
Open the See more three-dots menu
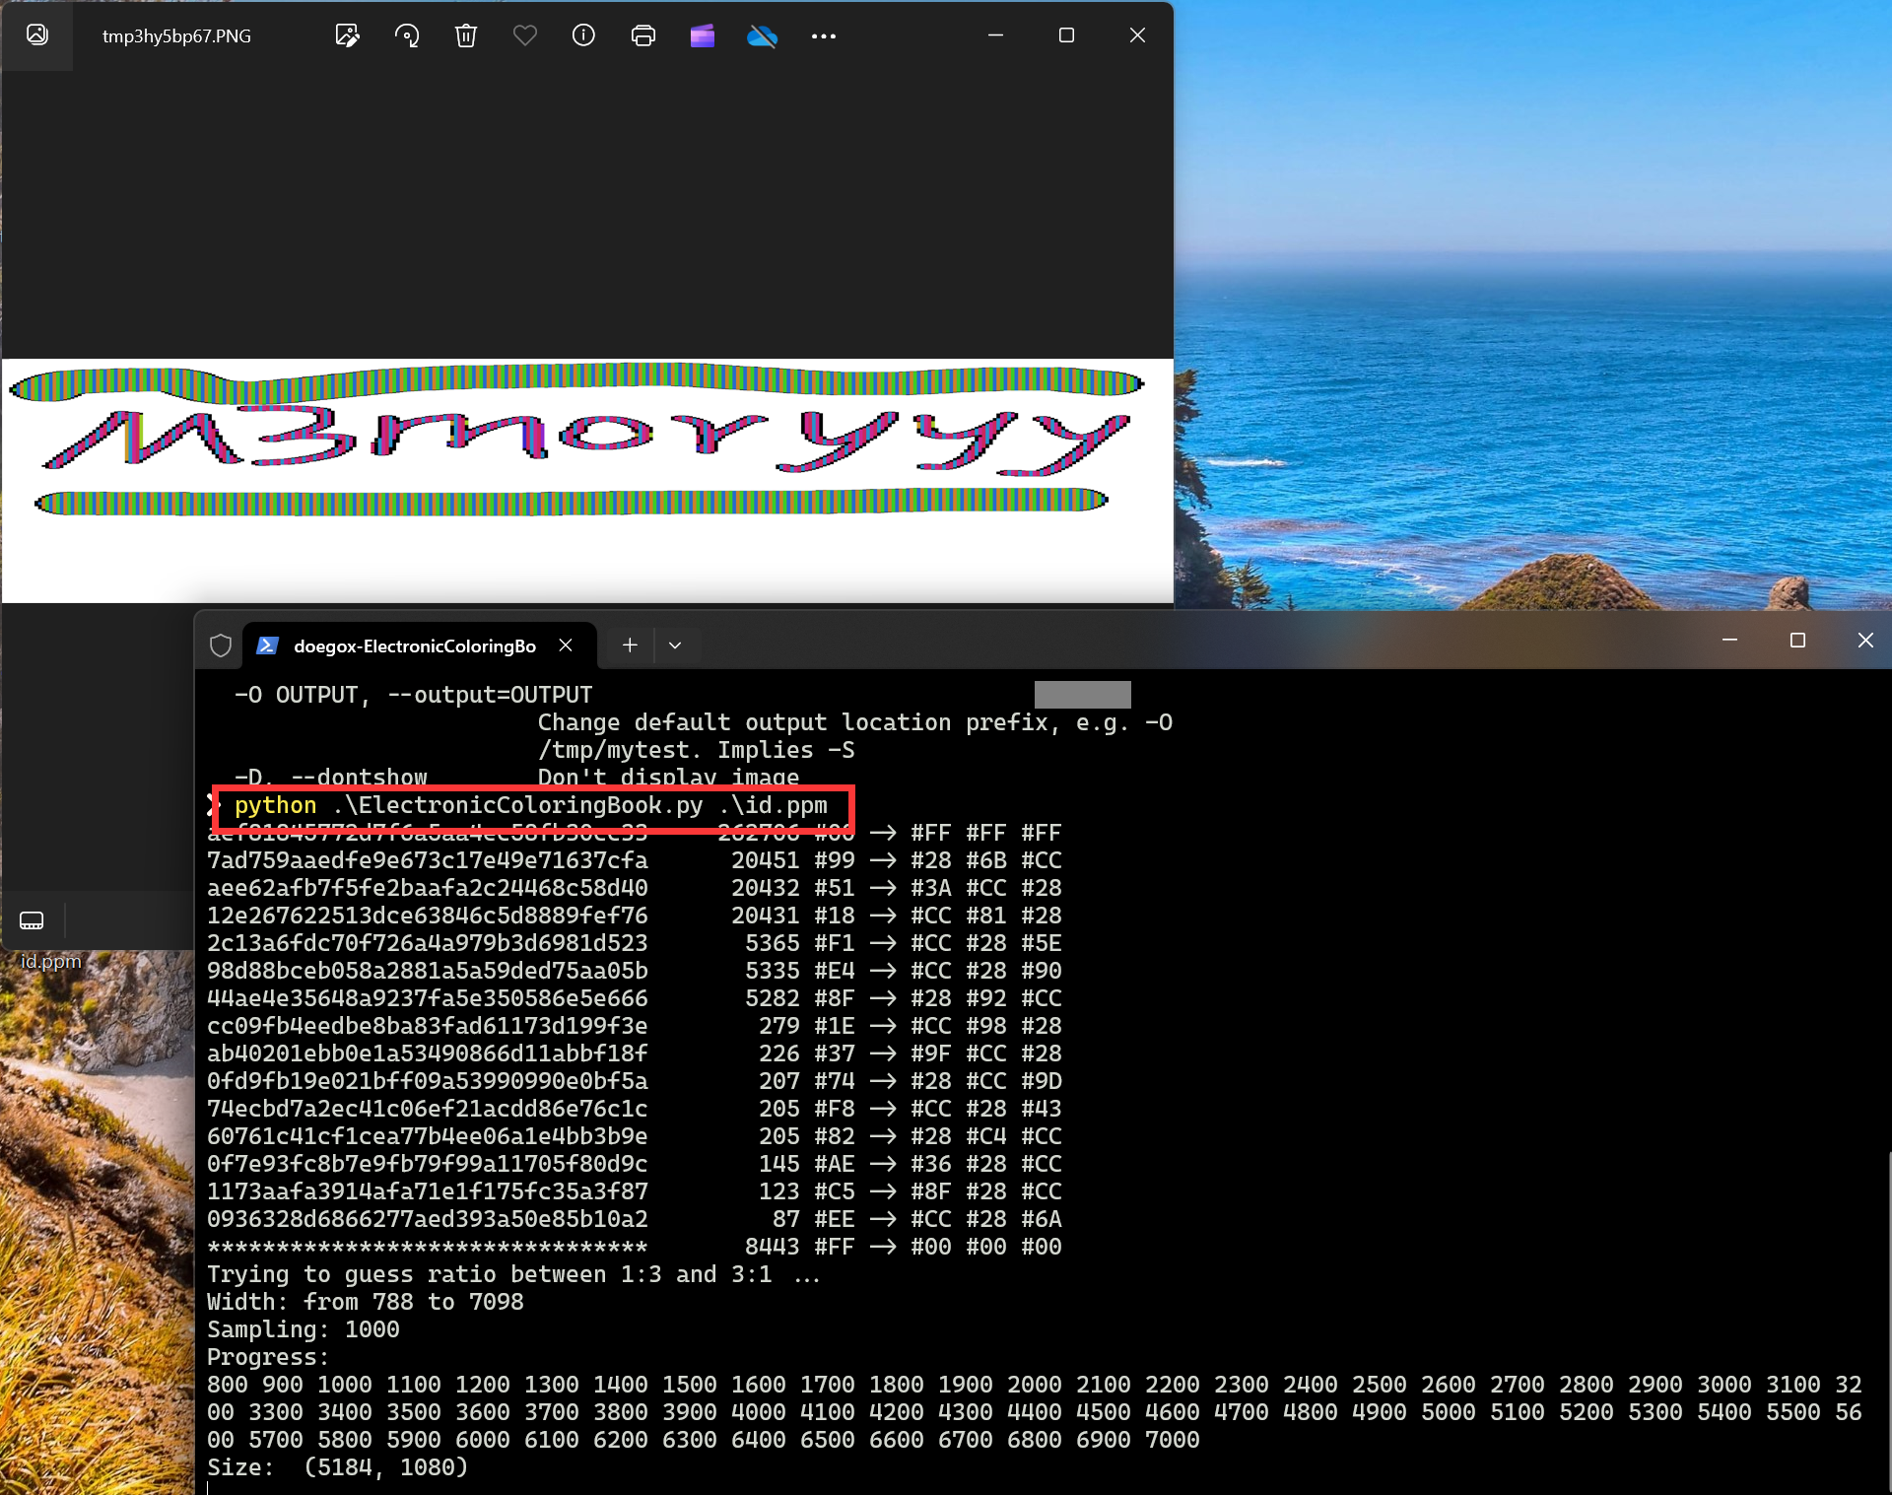pos(824,36)
